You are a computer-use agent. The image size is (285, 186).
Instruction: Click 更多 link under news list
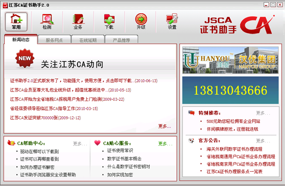[x=164, y=126]
